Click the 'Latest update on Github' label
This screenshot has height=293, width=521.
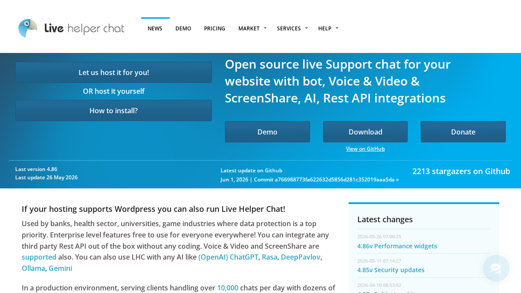click(x=251, y=171)
